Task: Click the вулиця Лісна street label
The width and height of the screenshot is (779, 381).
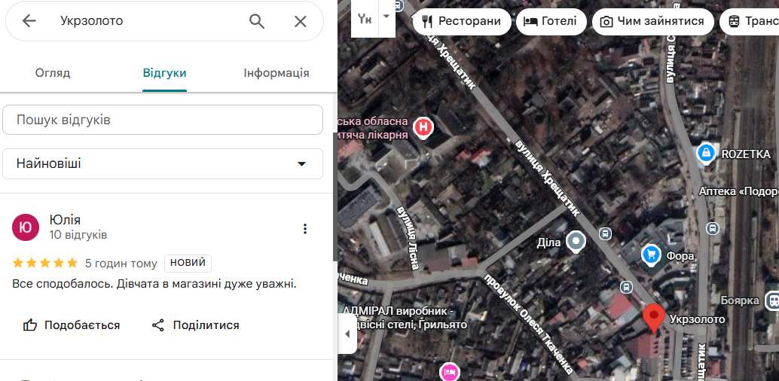Action: [x=409, y=237]
